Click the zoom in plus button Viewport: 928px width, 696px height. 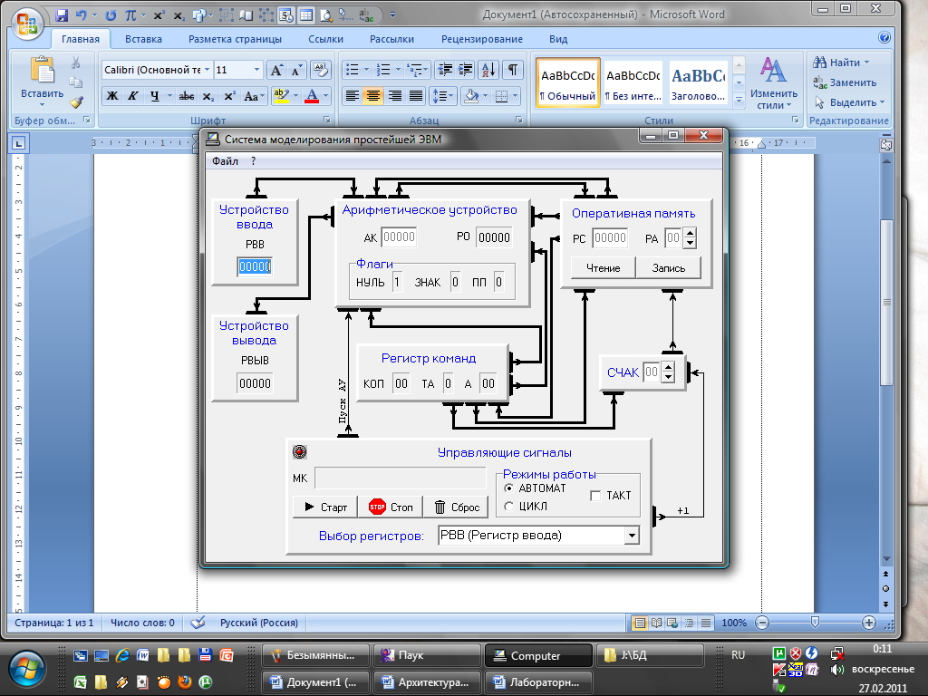pyautogui.click(x=869, y=623)
